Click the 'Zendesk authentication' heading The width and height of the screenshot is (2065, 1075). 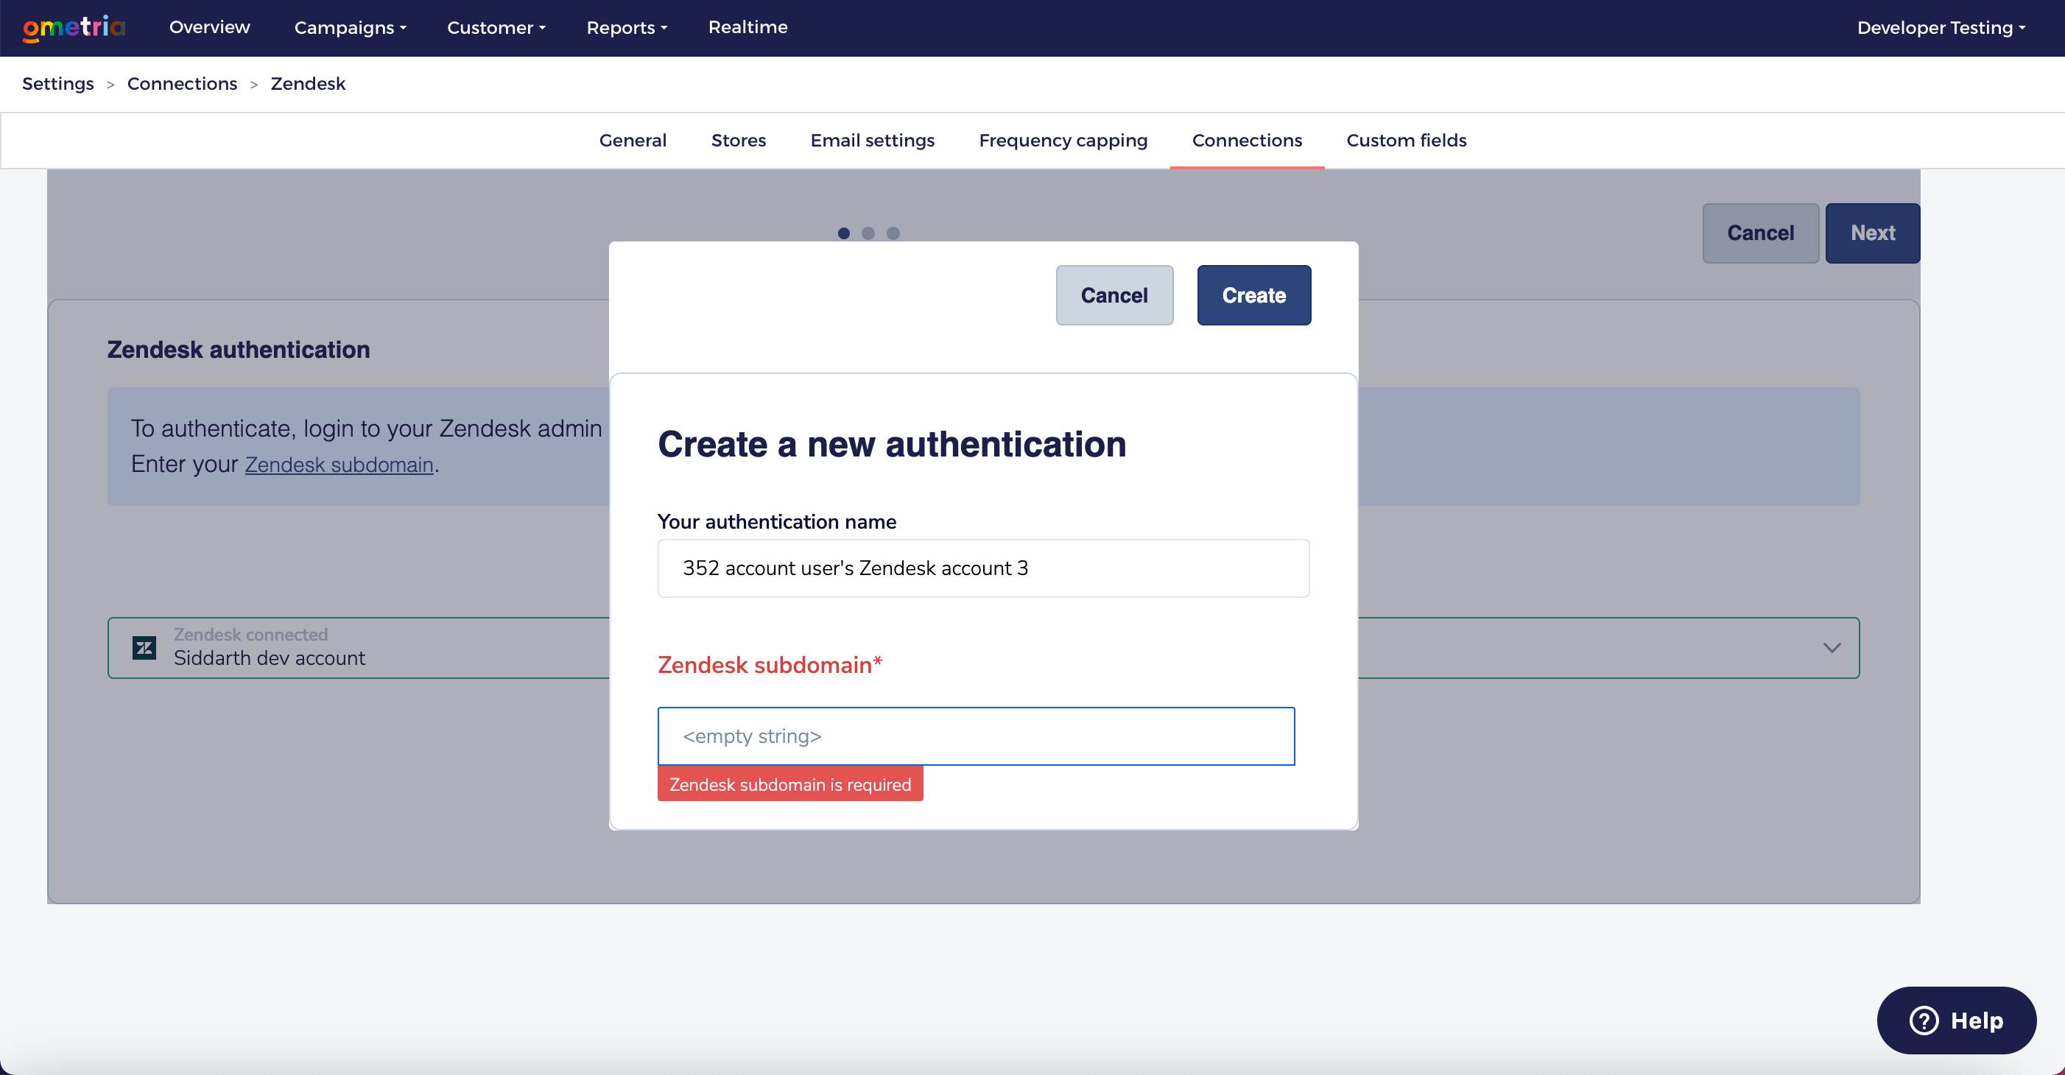[239, 350]
